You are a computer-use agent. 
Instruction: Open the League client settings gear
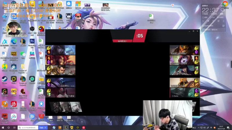[x=193, y=31]
